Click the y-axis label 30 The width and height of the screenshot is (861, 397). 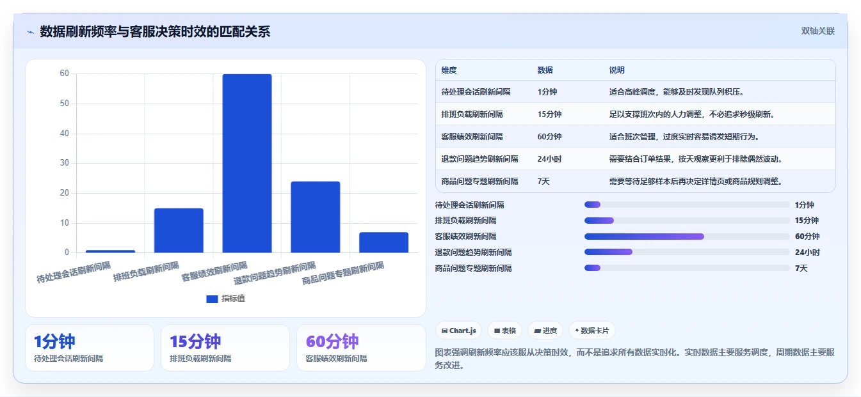pos(64,163)
